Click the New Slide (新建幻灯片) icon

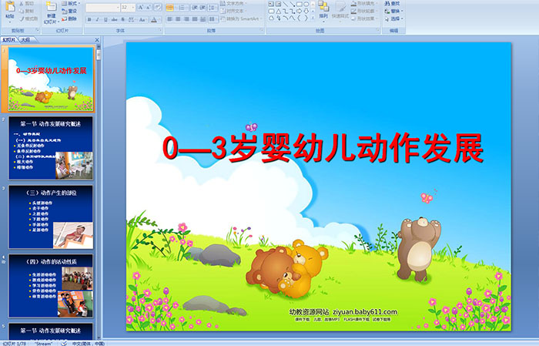(x=52, y=7)
